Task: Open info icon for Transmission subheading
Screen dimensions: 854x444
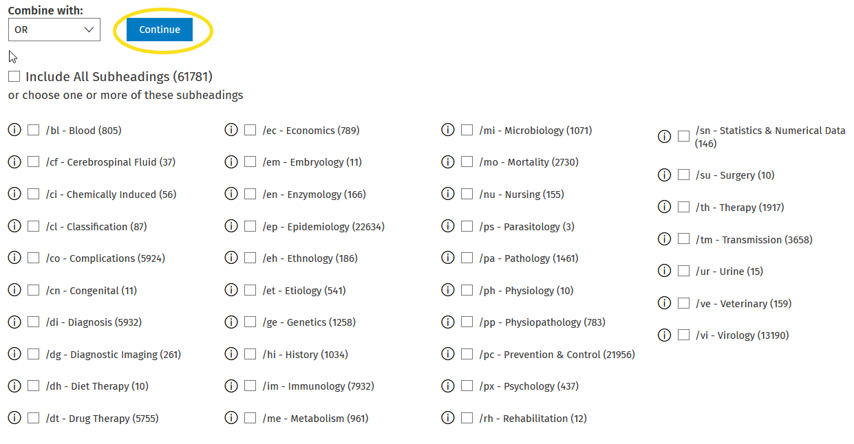Action: (664, 239)
